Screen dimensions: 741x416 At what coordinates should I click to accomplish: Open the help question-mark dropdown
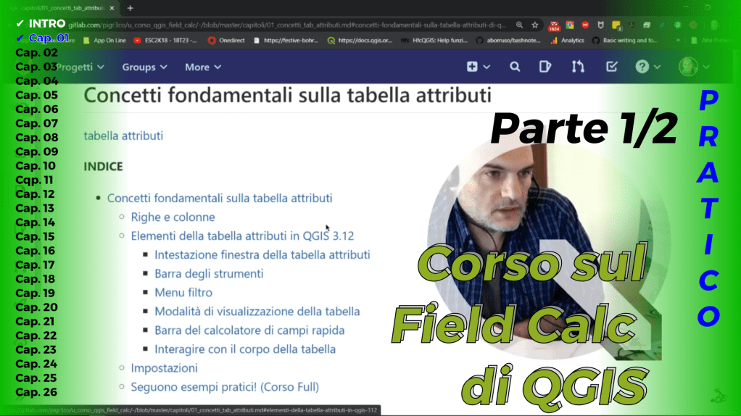click(647, 67)
